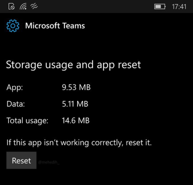This screenshot has height=185, width=193.
Task: Click the word Microsoft in the header
Action: click(x=43, y=26)
